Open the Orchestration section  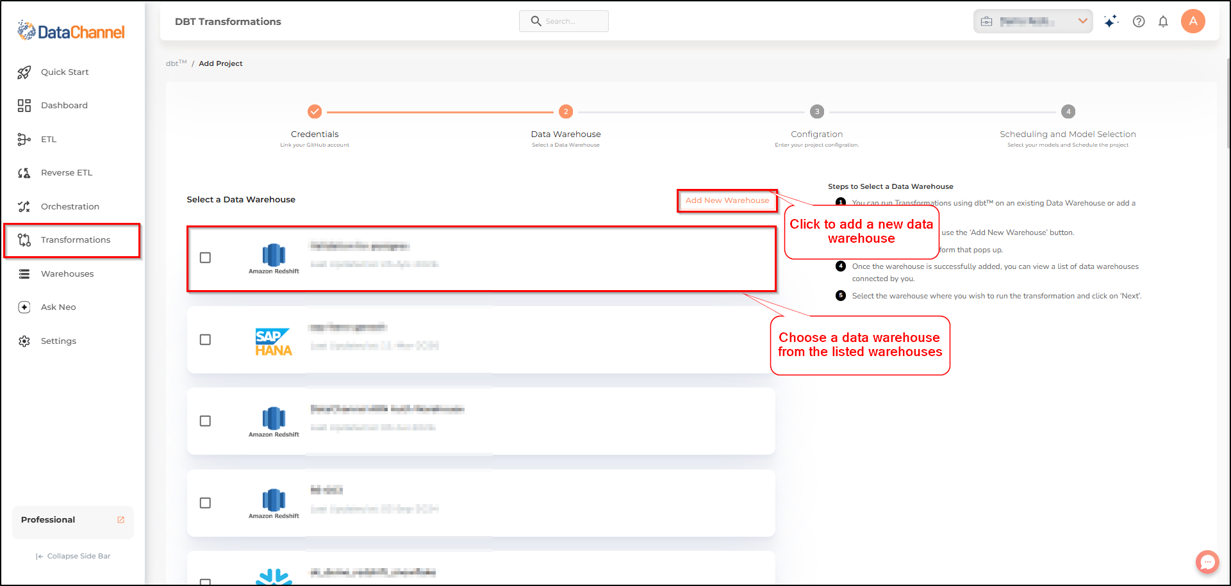70,207
